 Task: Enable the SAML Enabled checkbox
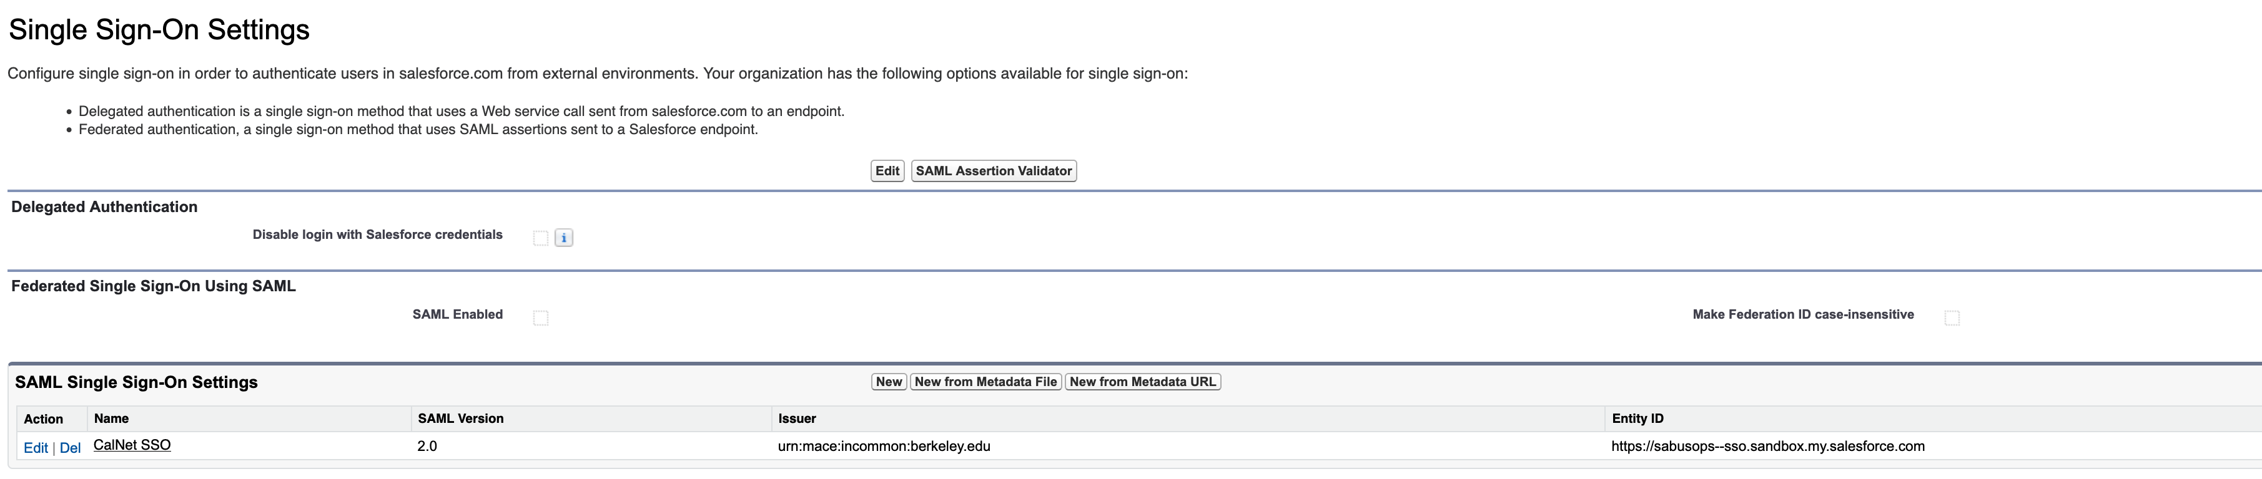tap(540, 317)
